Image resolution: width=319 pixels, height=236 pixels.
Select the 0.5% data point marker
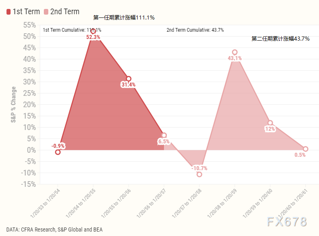coord(306,149)
